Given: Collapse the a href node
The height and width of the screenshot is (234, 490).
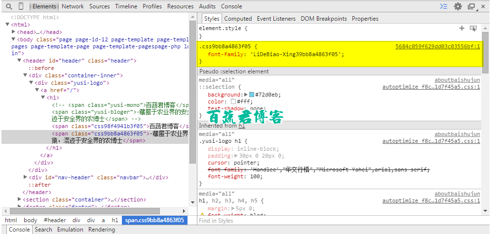Looking at the screenshot, I should click(x=37, y=90).
